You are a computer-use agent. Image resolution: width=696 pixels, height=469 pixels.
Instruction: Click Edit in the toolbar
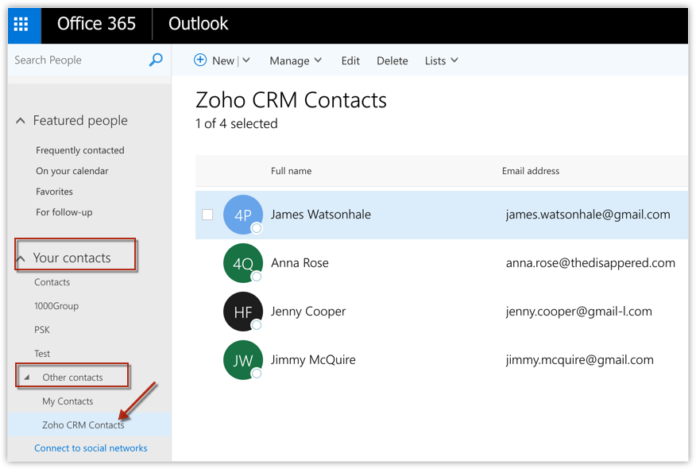tap(350, 60)
